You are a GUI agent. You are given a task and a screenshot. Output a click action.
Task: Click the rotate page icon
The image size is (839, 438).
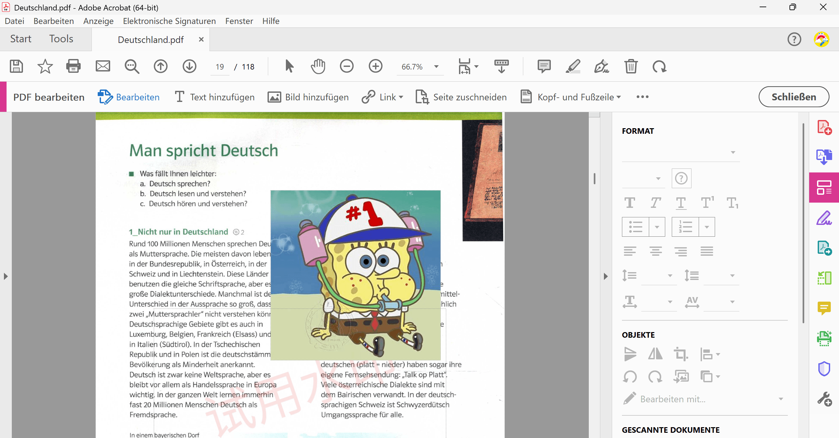point(659,67)
